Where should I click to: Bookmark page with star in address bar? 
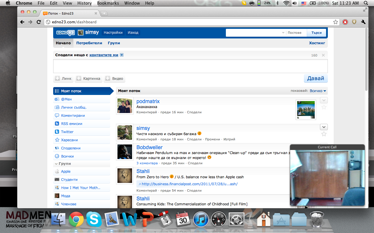point(335,22)
